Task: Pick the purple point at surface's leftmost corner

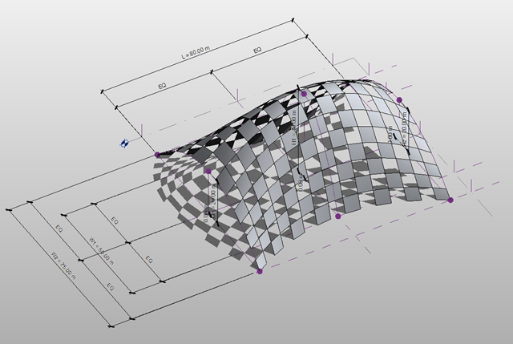Action: [157, 155]
